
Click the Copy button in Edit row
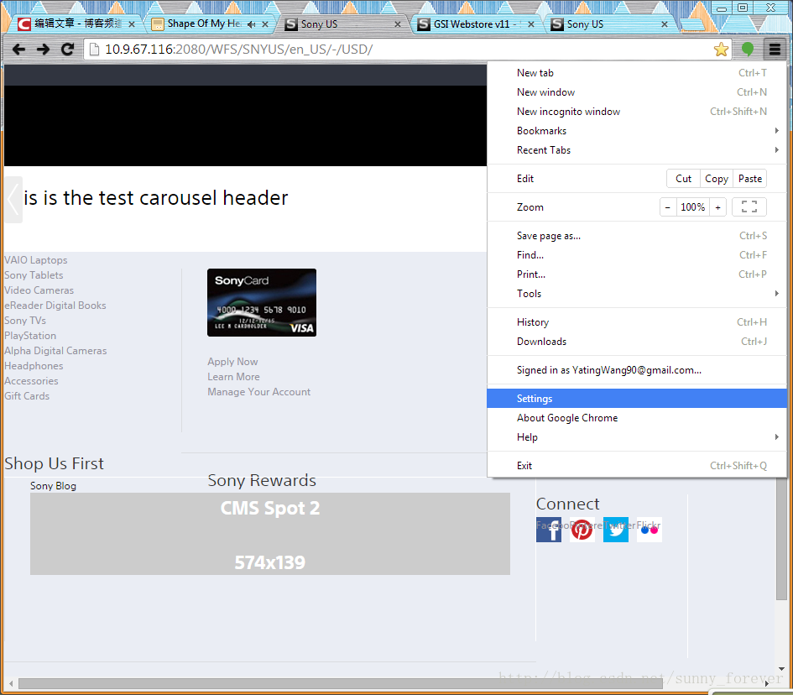tap(716, 179)
